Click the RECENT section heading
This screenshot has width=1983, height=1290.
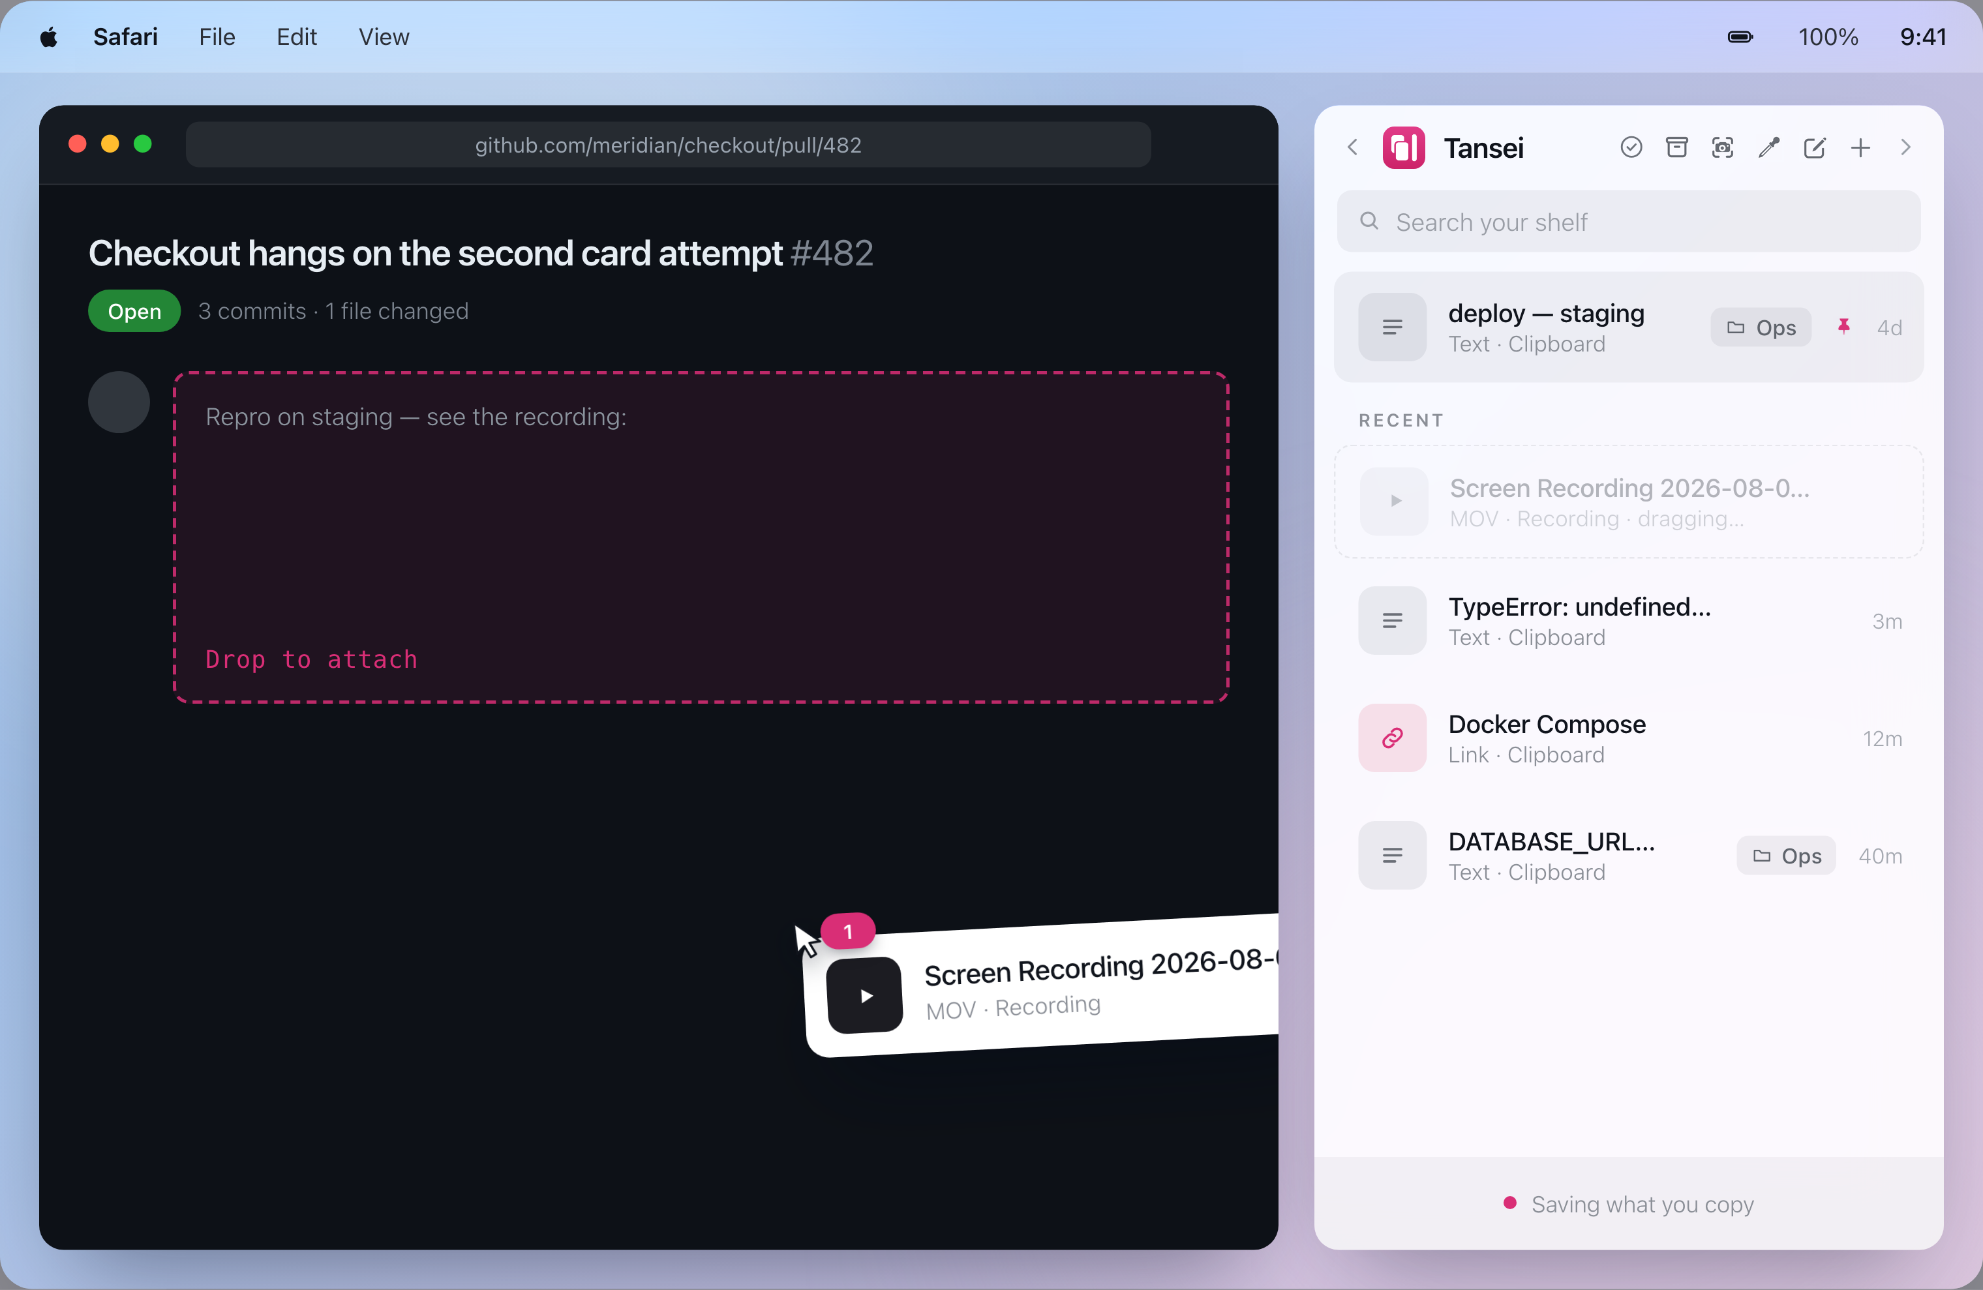coord(1400,421)
